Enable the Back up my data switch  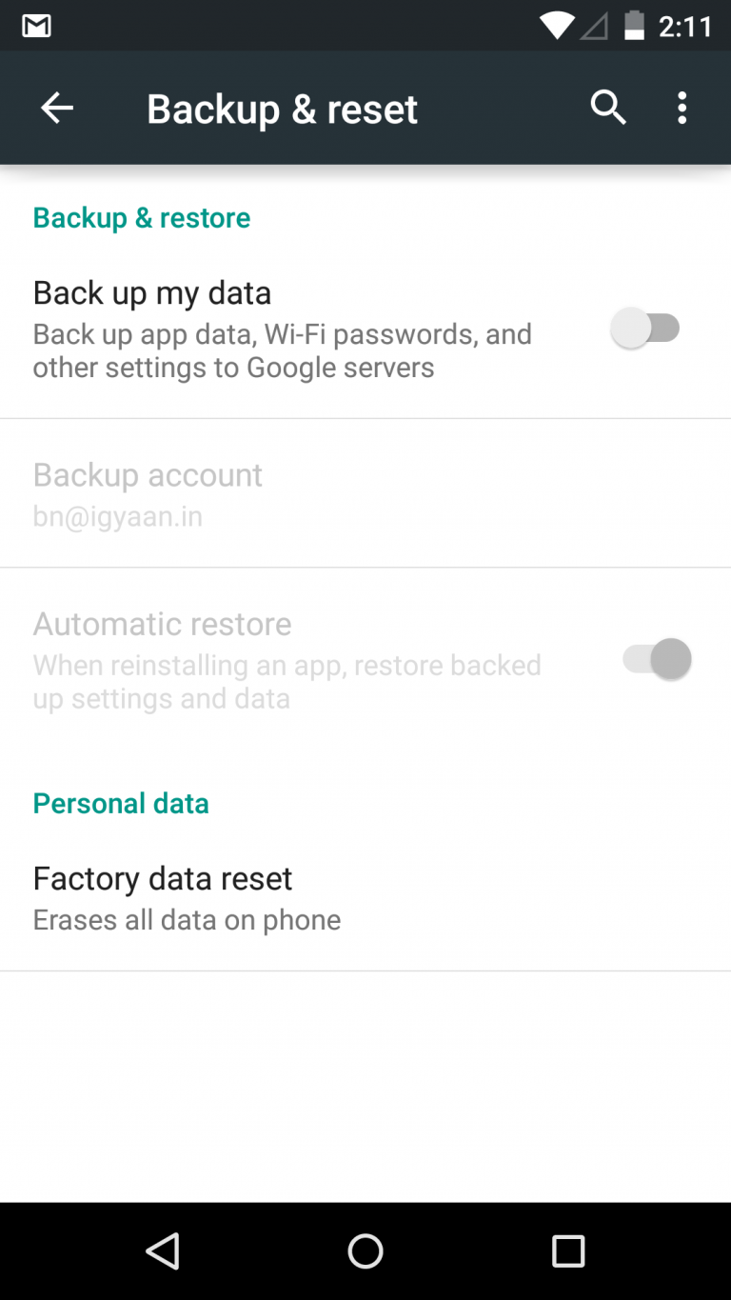point(647,329)
